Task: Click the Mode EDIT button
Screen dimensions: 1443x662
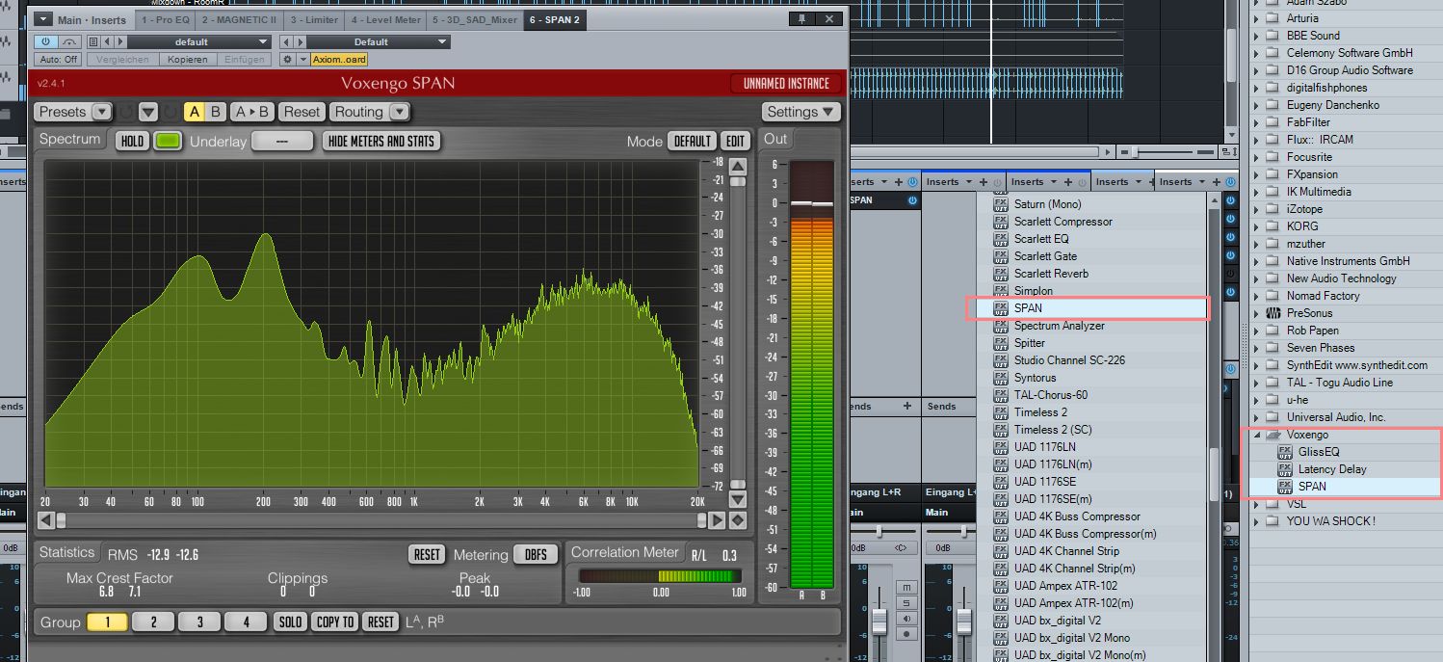Action: [736, 141]
